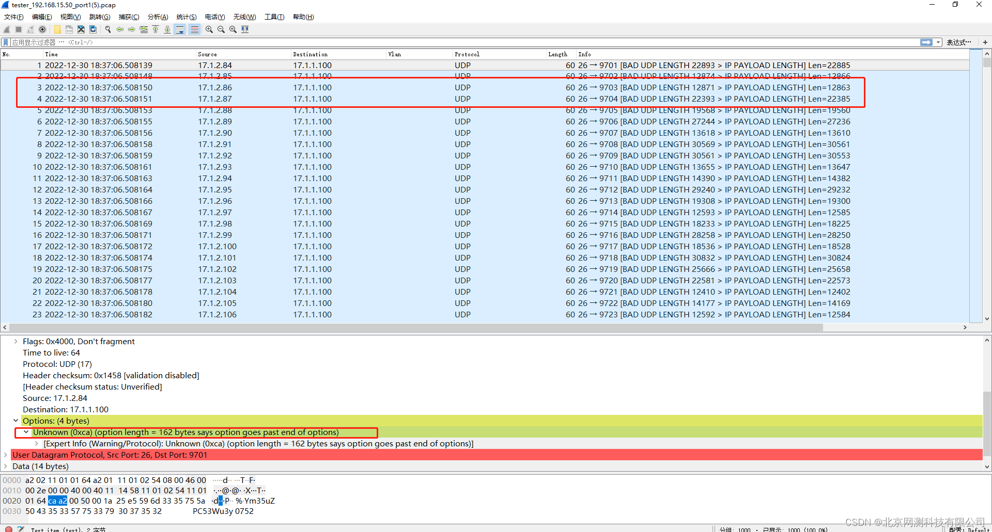Sort by the Protocol column header

pos(499,54)
